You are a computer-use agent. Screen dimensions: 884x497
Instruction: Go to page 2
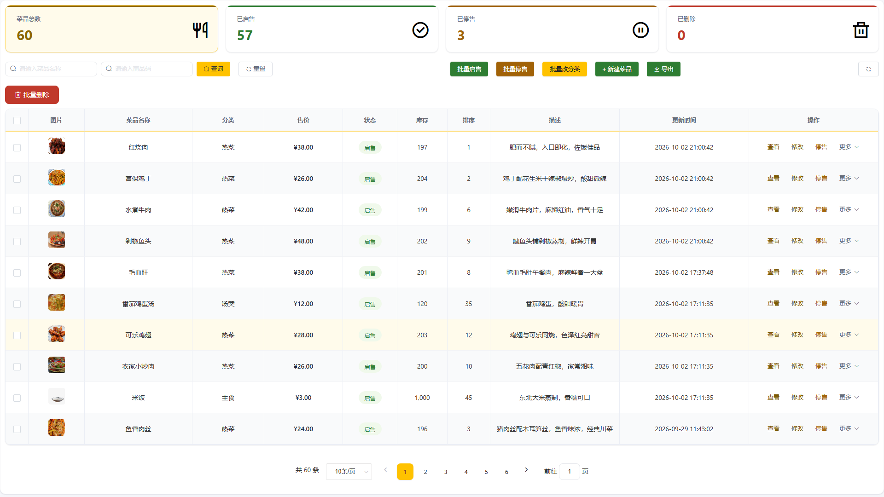click(425, 472)
